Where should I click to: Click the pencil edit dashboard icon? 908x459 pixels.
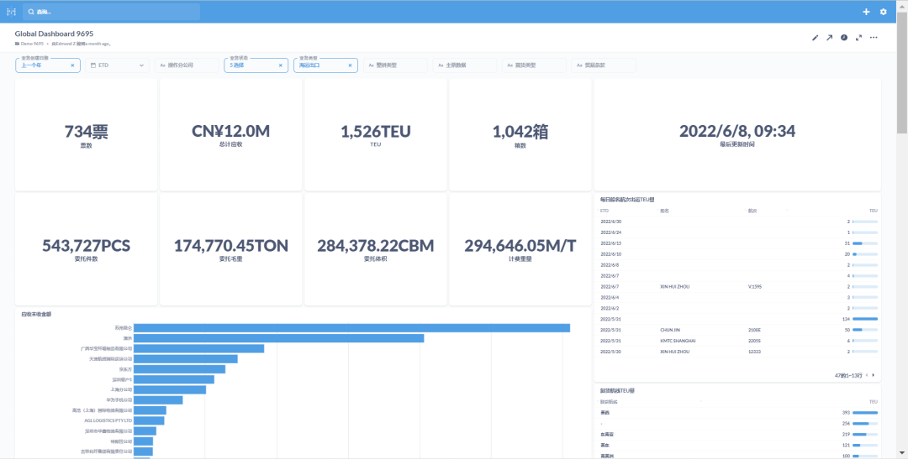[815, 38]
